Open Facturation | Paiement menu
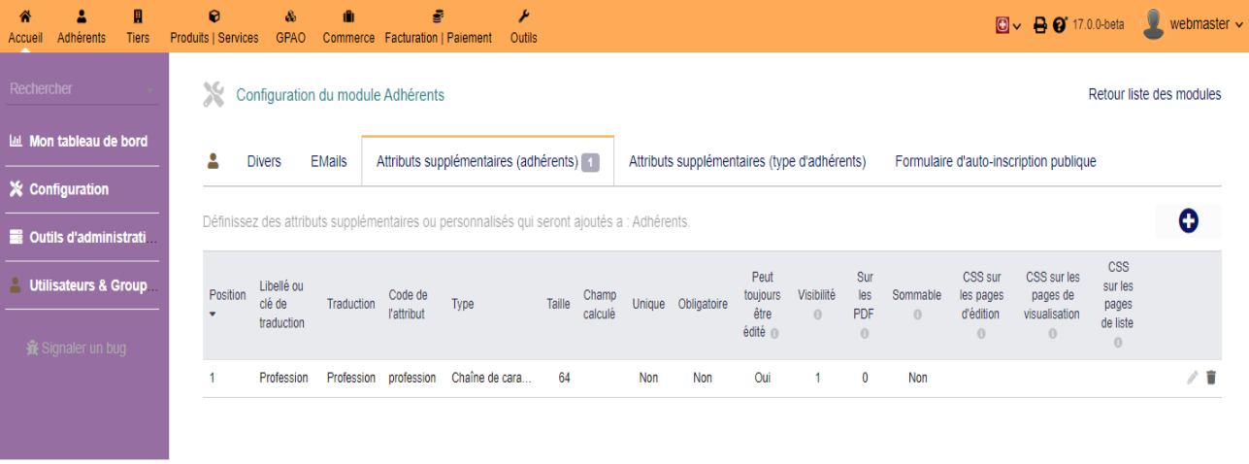Viewport: 1249px width, 464px height. click(438, 26)
